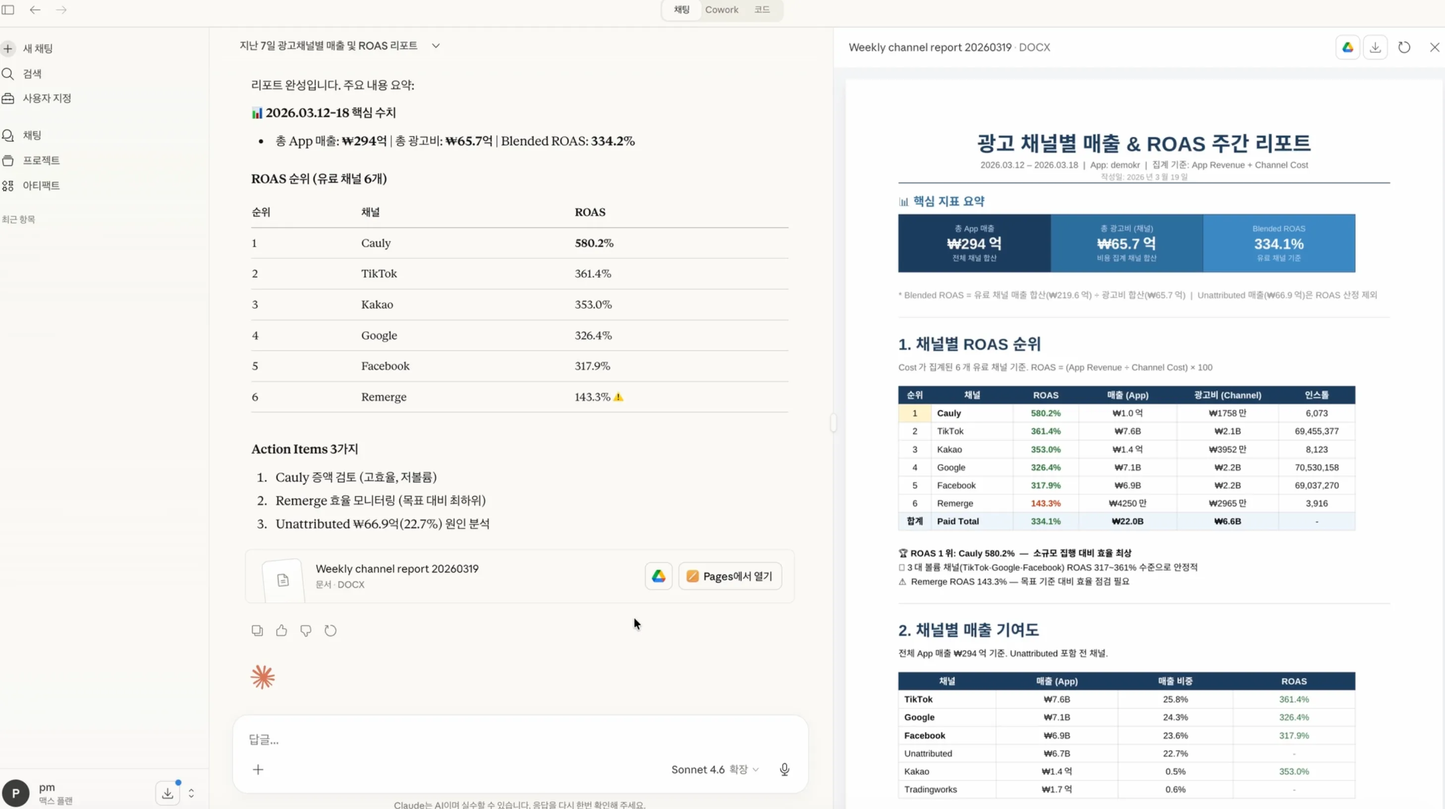Click the document icon on file card
This screenshot has height=809, width=1445.
[283, 580]
